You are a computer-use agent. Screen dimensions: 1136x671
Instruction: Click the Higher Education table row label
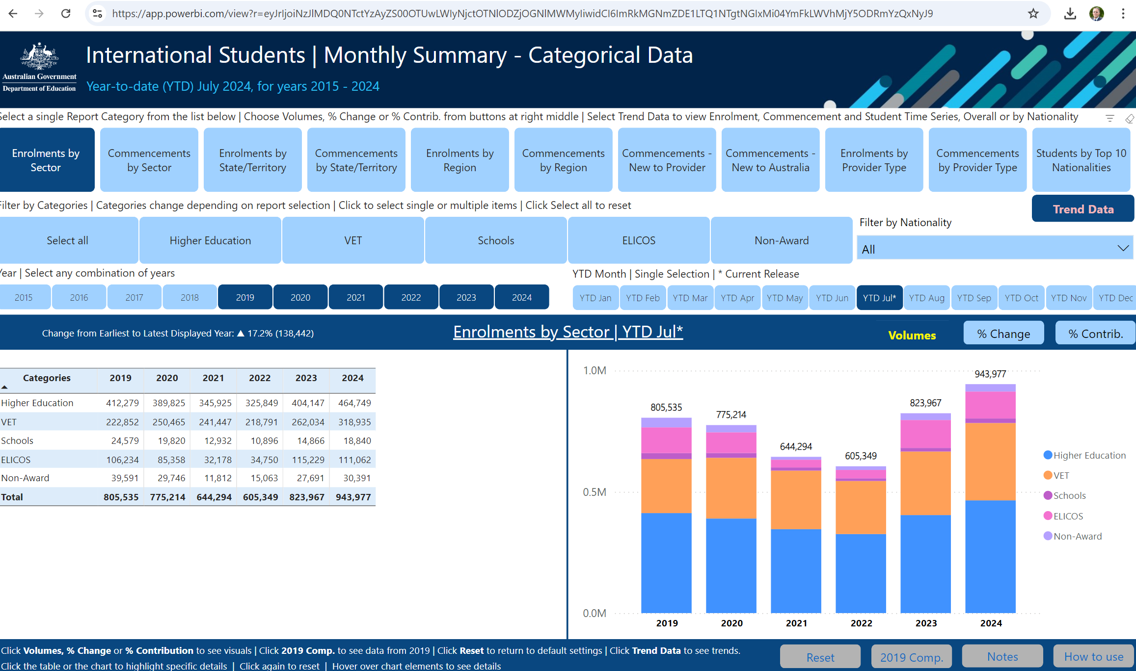point(37,403)
